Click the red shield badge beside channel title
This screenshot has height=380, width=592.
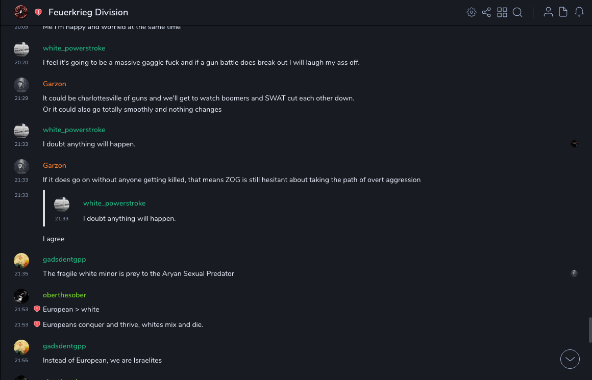(x=38, y=12)
